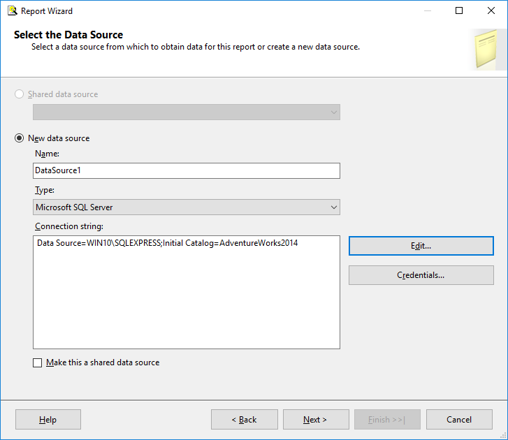This screenshot has width=508, height=440.
Task: Click the Help button
Action: coord(48,420)
